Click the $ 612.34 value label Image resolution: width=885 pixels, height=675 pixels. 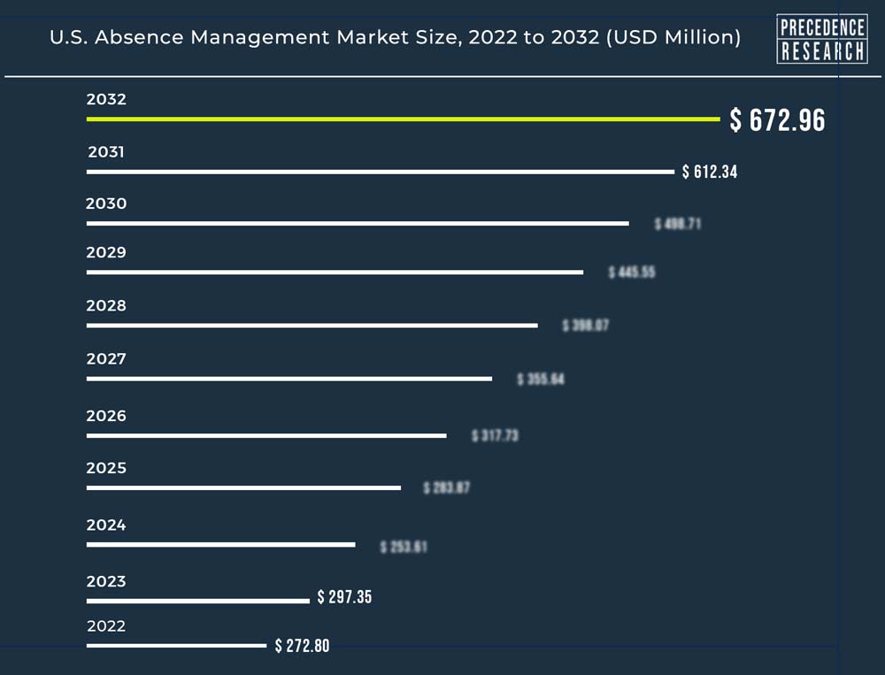coord(710,172)
